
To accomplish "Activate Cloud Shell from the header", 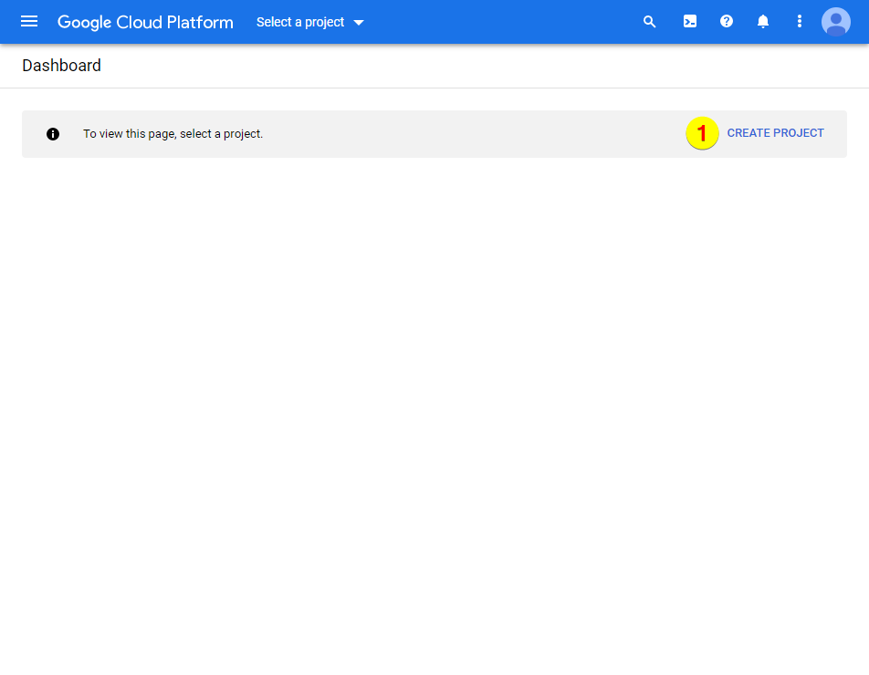I will pos(690,22).
